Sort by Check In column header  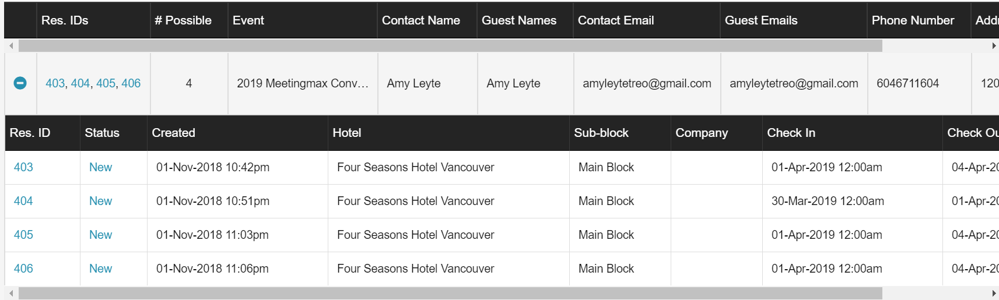pos(791,133)
